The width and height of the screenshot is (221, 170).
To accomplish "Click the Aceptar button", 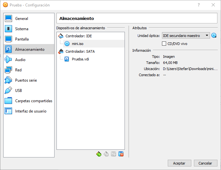I will point(179,163).
